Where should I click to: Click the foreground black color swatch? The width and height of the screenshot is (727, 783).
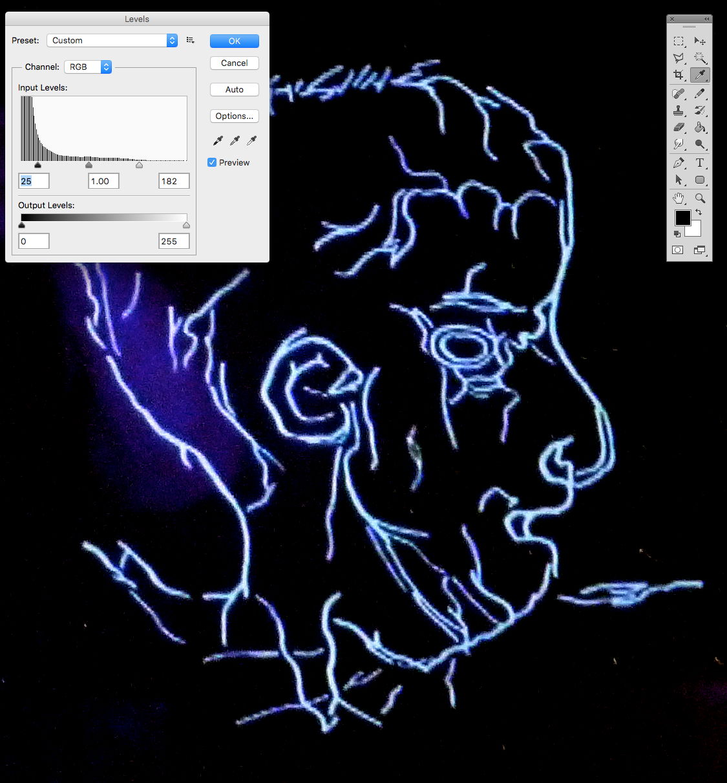pos(682,218)
